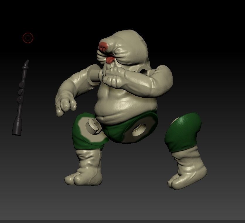Click the hip joint peg on the green shorts
The height and width of the screenshot is (223, 245).
click(93, 127)
